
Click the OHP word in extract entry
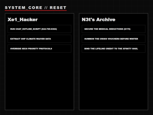(x=23, y=39)
